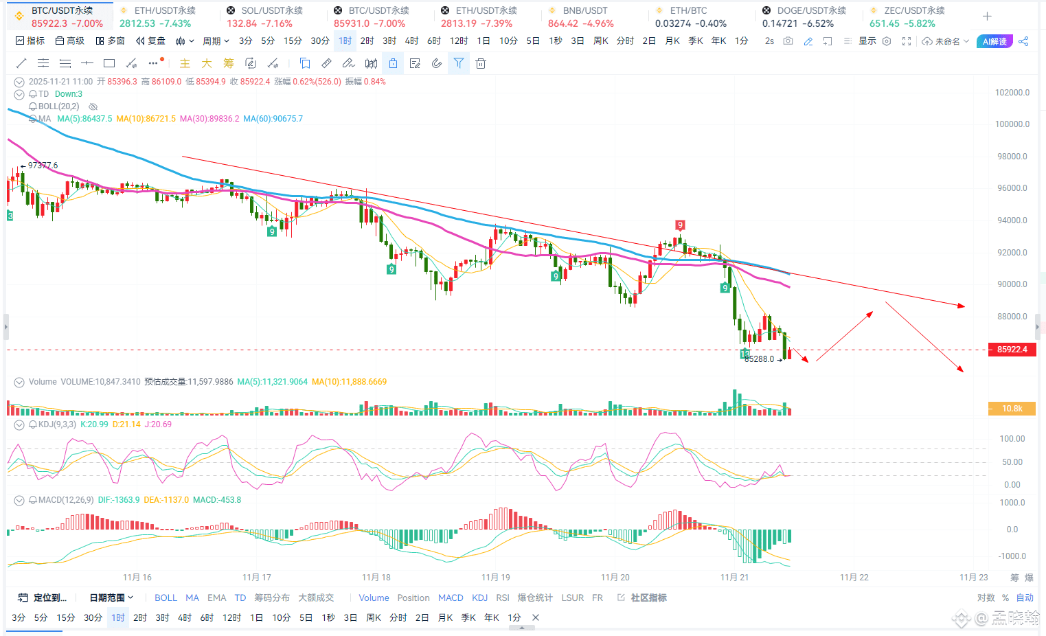
Task: Enable 对数 logarithmic price scale
Action: point(986,598)
